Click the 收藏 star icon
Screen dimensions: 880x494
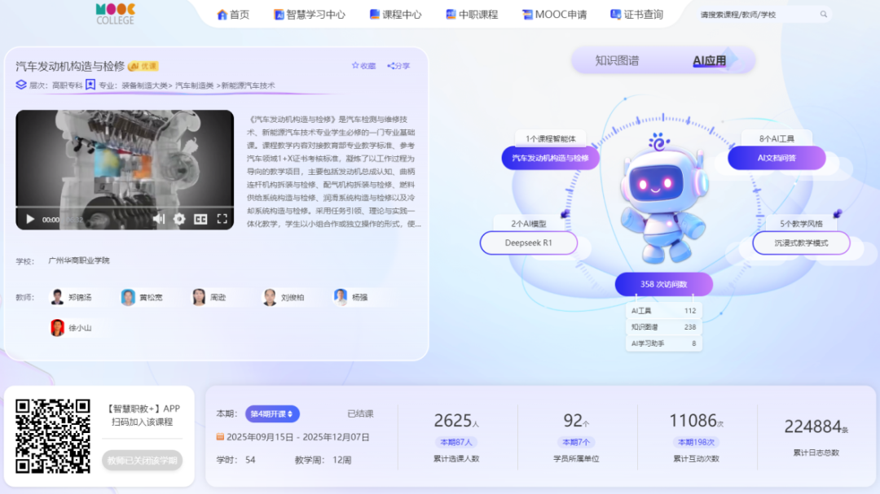tap(355, 66)
